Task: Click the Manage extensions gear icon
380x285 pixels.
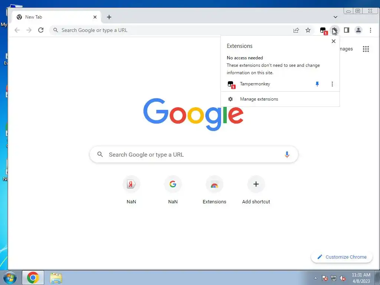Action: (230, 99)
